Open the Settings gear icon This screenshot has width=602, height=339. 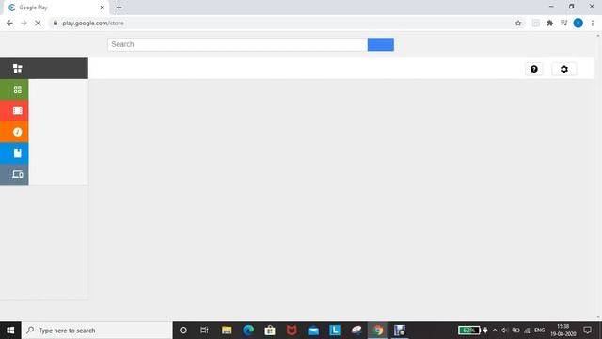click(564, 69)
